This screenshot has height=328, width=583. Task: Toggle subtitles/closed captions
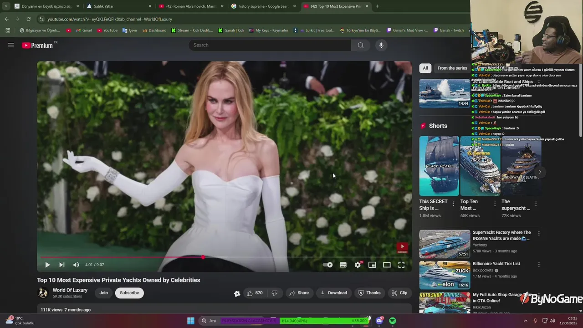(343, 265)
